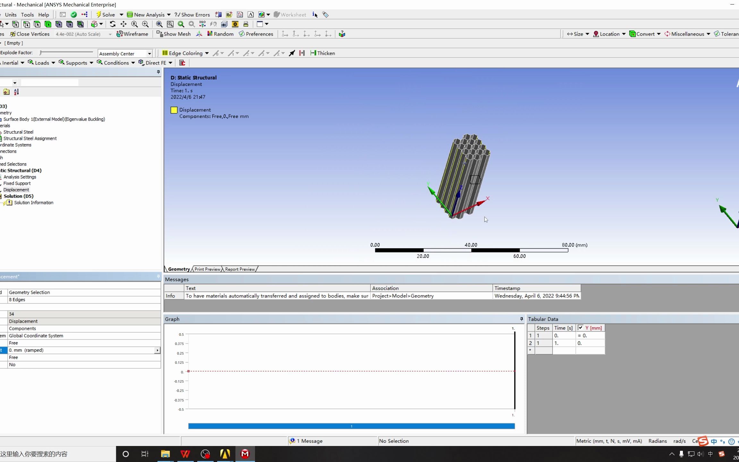
Task: Switch to the Report Preview tab
Action: 240,269
